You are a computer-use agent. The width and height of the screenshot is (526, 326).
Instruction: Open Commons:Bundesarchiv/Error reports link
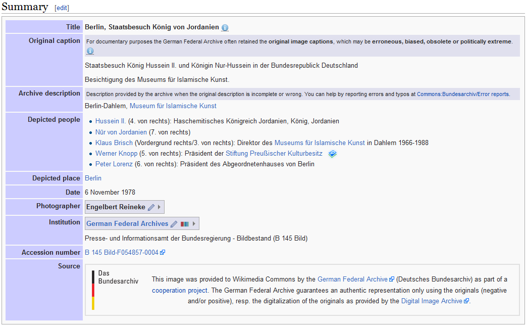tap(463, 95)
